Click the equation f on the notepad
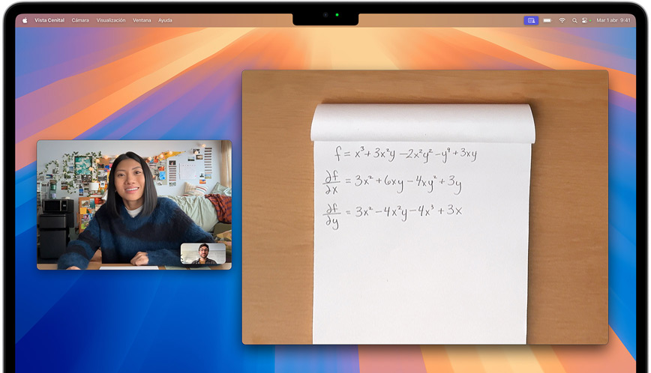Image resolution: width=651 pixels, height=373 pixels. pyautogui.click(x=406, y=154)
